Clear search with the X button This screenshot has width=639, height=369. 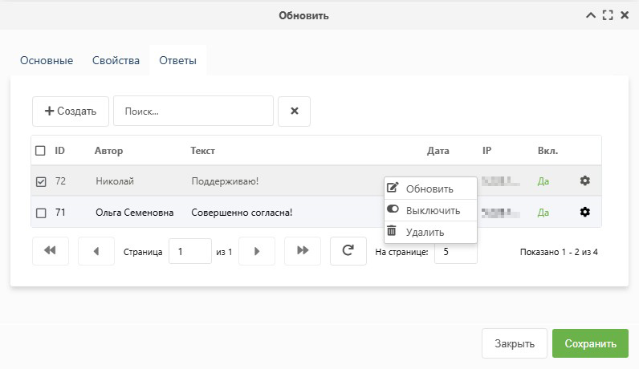[294, 112]
